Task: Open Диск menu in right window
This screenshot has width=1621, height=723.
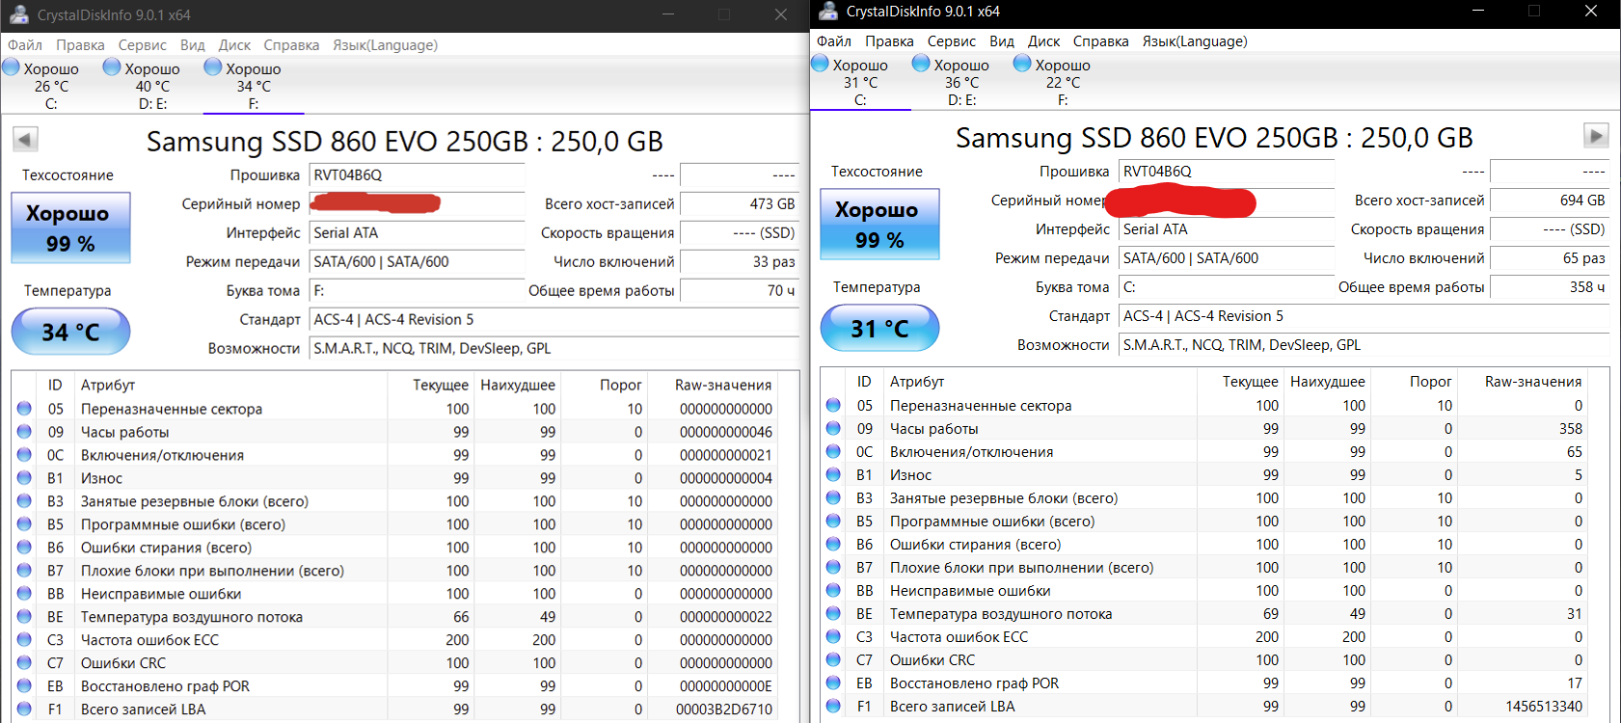Action: [1043, 41]
